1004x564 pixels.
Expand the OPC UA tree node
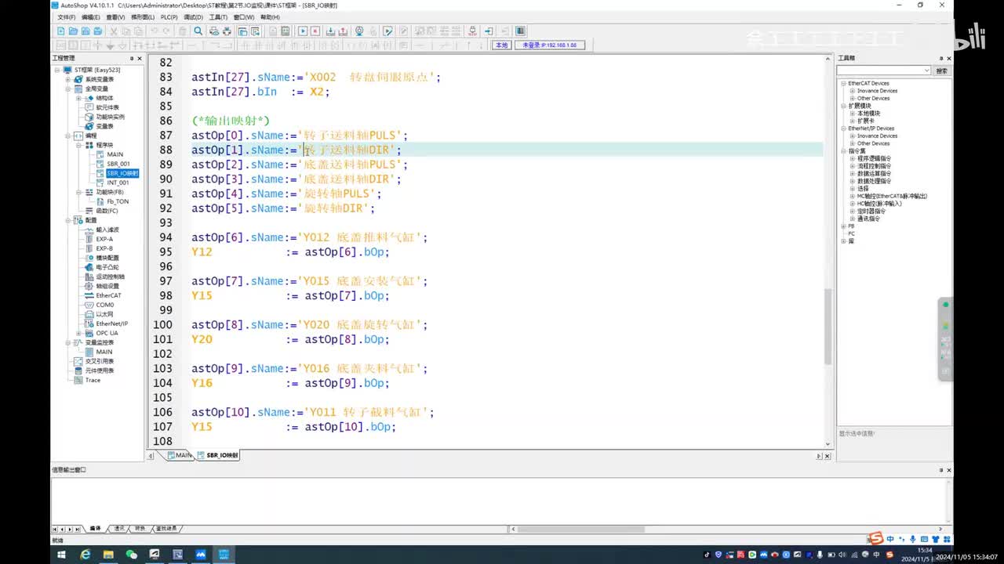click(78, 333)
